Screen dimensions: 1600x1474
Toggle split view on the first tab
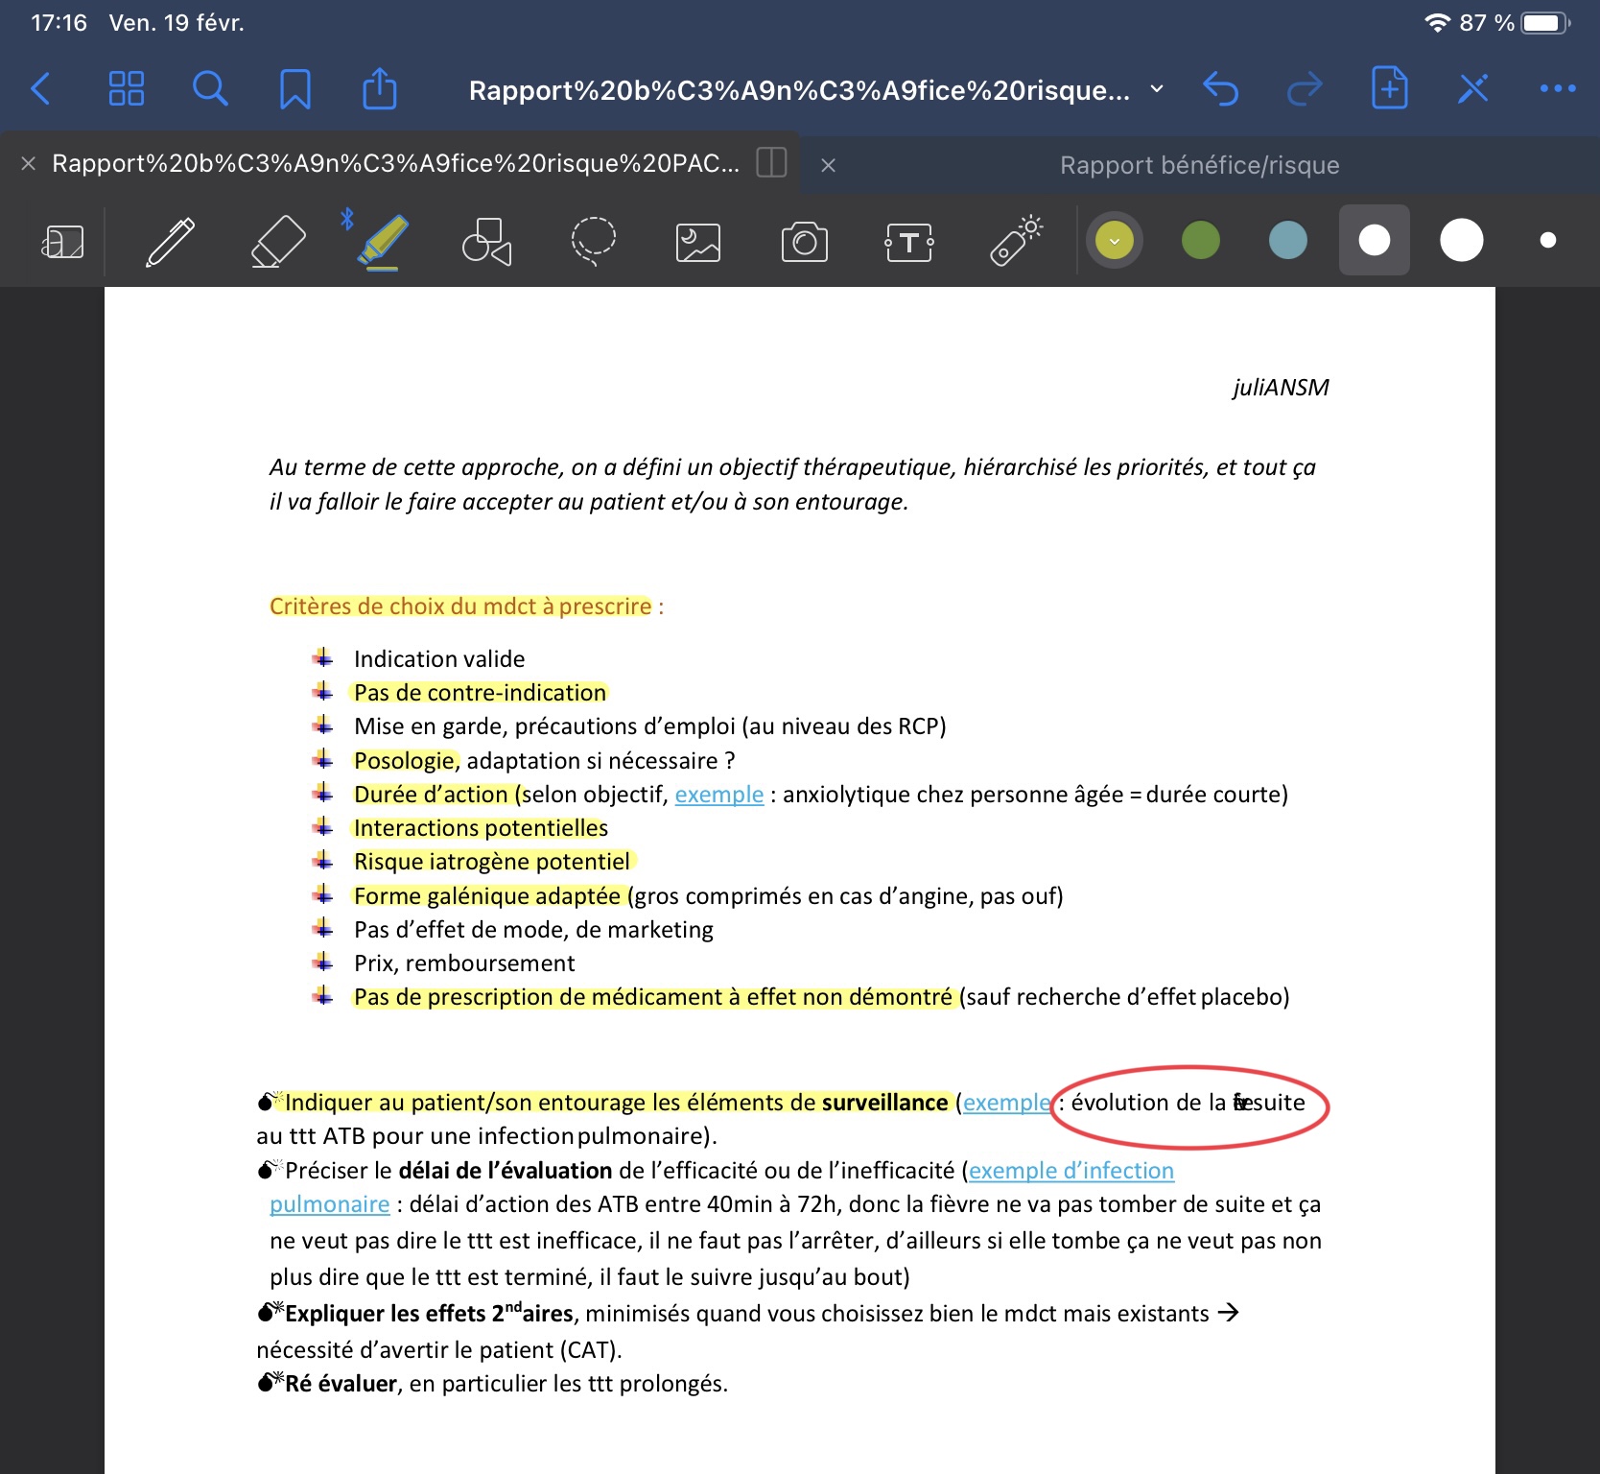pos(771,163)
